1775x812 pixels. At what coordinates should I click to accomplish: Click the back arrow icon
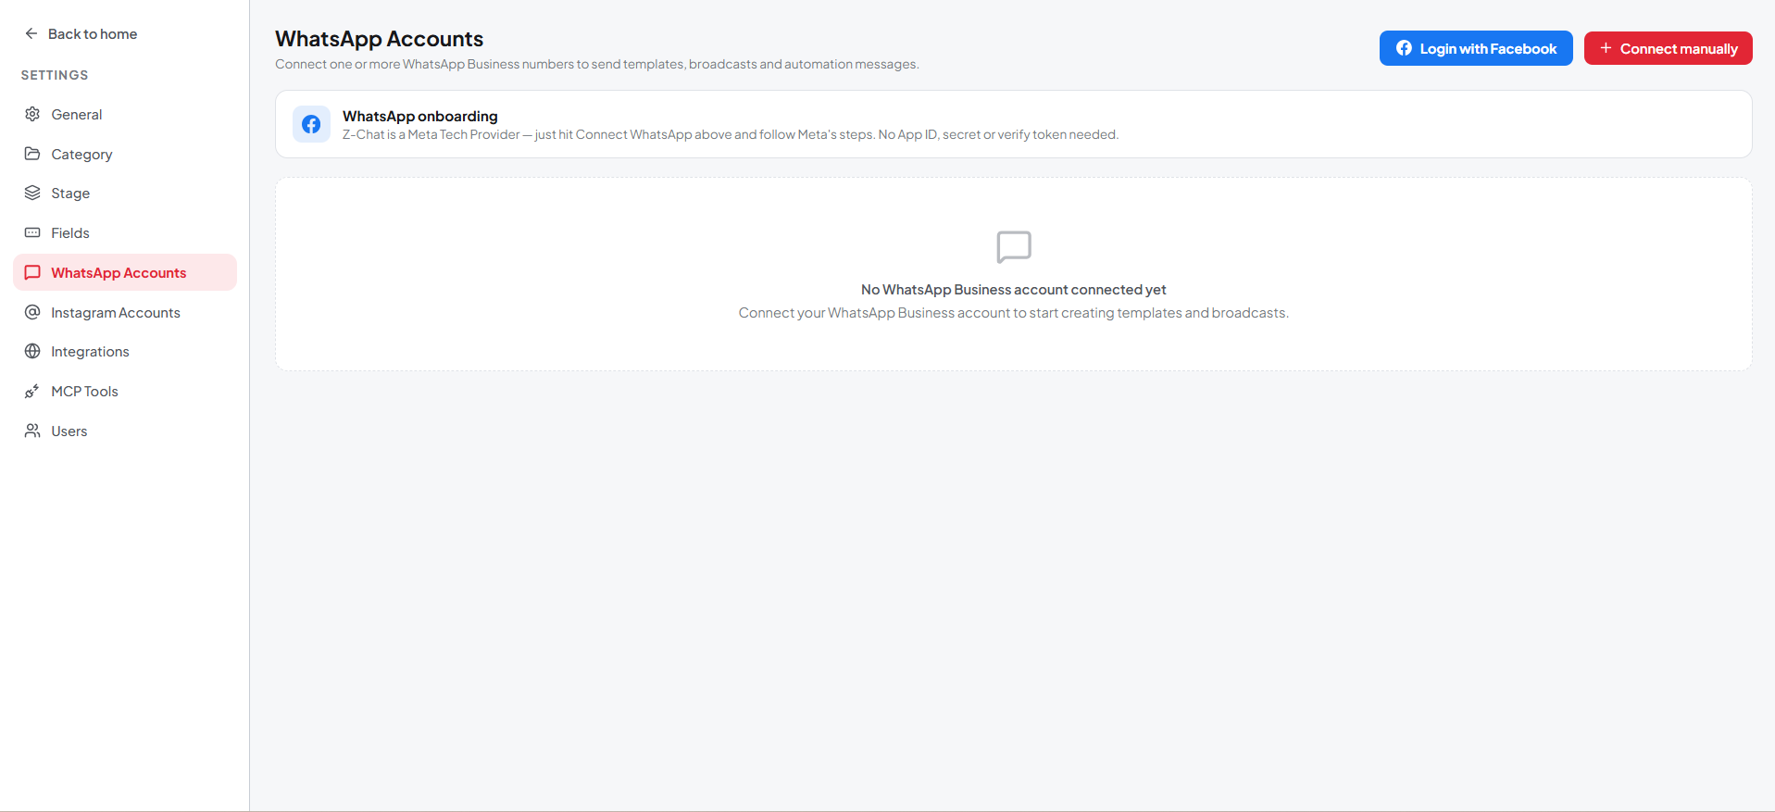(x=31, y=33)
